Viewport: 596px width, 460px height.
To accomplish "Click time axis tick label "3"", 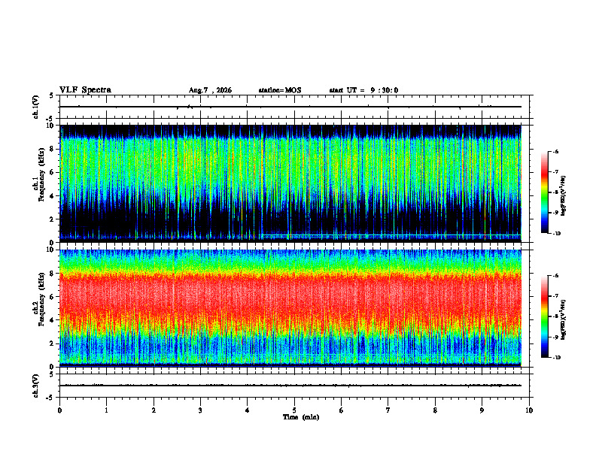I will pos(200,410).
